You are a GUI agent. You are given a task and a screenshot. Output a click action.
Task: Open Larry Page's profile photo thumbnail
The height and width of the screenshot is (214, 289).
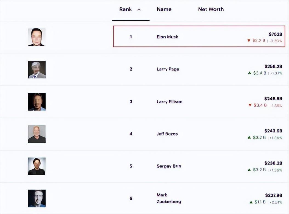37,69
